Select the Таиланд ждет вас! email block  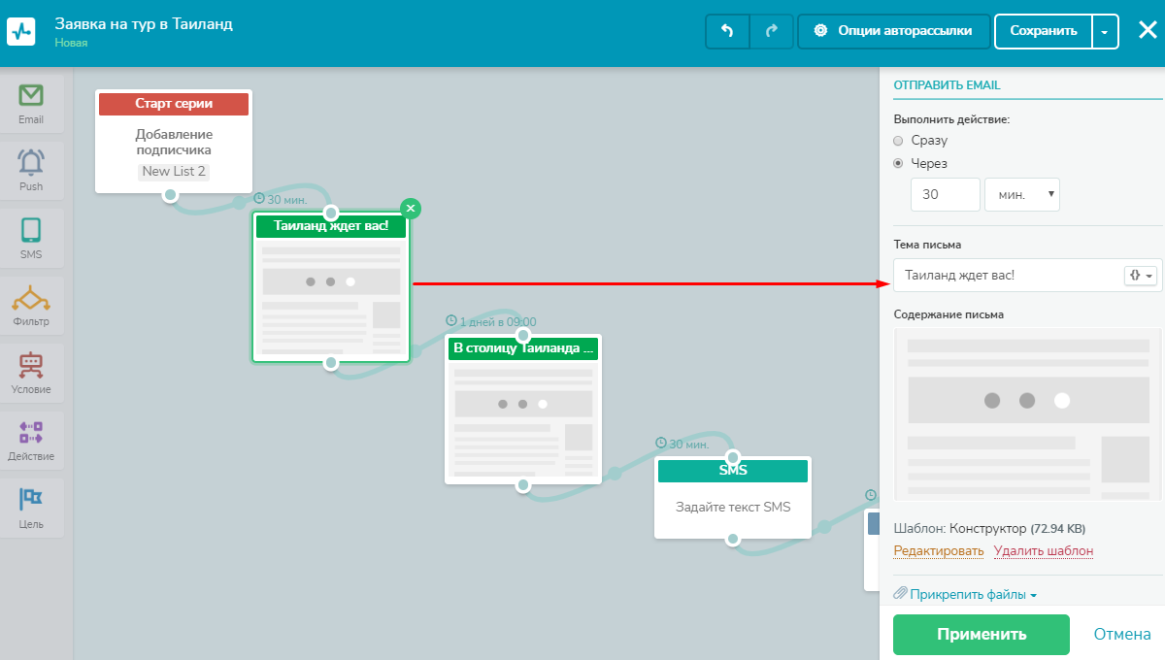click(331, 287)
